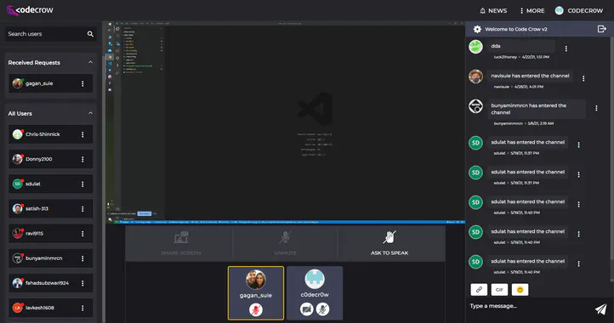The width and height of the screenshot is (614, 323).
Task: Open the C0DECR0W profile menu
Action: pos(579,10)
